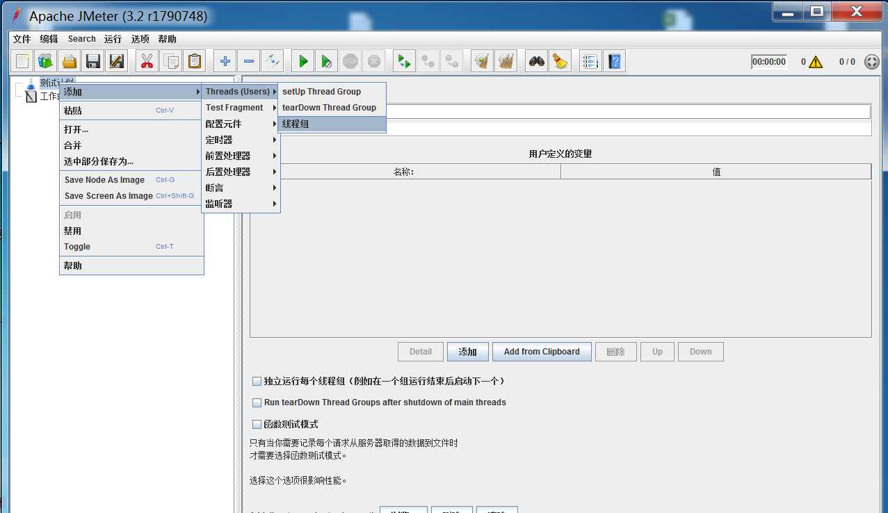The width and height of the screenshot is (888, 513).
Task: Start the test with green play icon
Action: (x=302, y=61)
